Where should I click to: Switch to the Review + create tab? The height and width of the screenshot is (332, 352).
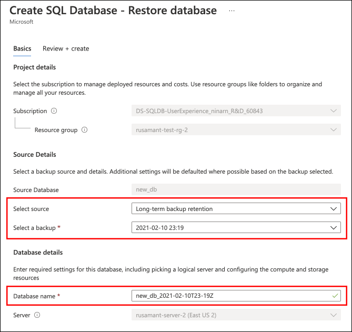[x=66, y=48]
